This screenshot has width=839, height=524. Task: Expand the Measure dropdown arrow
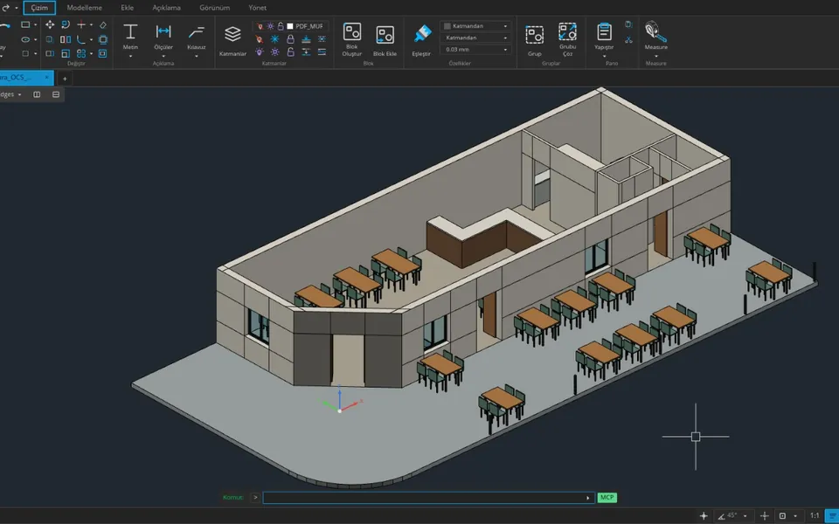(655, 56)
